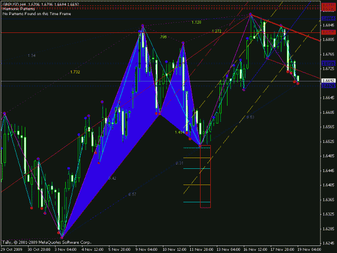This screenshot has height=253, width=337.
Task: Click the 1.6645 price axis value
Action: (x=328, y=98)
